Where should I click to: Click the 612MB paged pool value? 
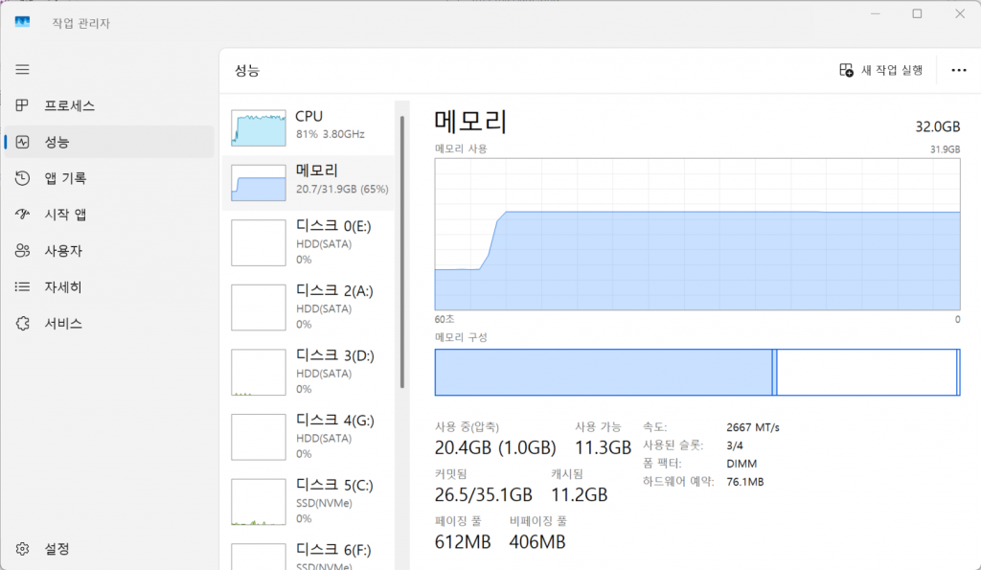(463, 541)
